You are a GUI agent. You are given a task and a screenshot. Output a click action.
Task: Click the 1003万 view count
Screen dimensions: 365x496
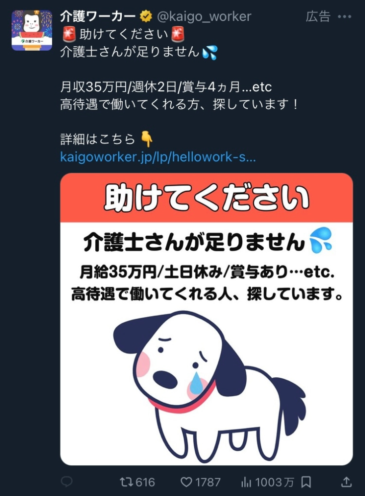[x=275, y=482]
